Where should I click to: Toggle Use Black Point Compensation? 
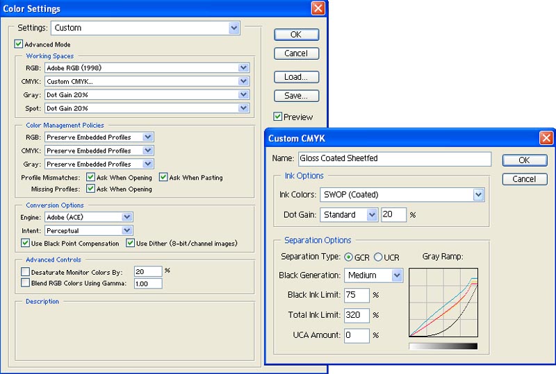pyautogui.click(x=26, y=243)
